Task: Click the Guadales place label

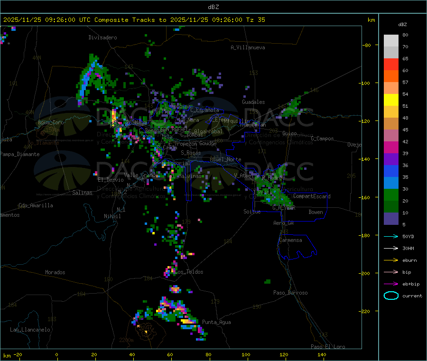Action: point(253,102)
